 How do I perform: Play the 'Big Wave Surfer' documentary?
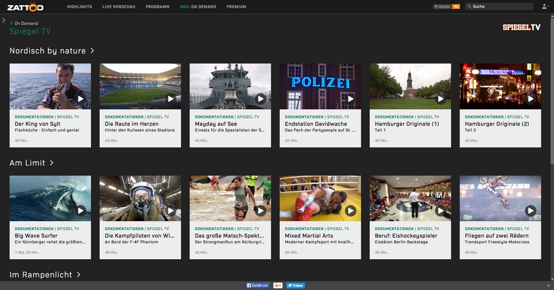pos(81,211)
